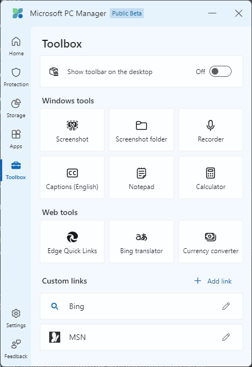
Task: Click the Microsoft PC Manager logo
Action: [x=18, y=13]
